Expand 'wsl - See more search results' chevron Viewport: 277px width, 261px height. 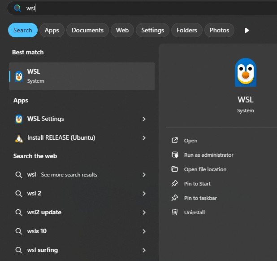click(144, 175)
